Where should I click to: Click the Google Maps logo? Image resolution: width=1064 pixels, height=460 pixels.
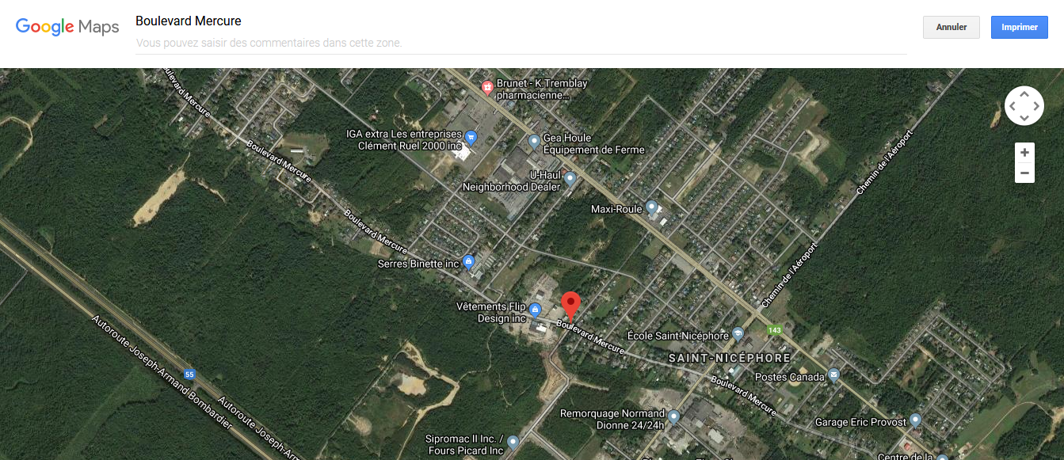67,27
